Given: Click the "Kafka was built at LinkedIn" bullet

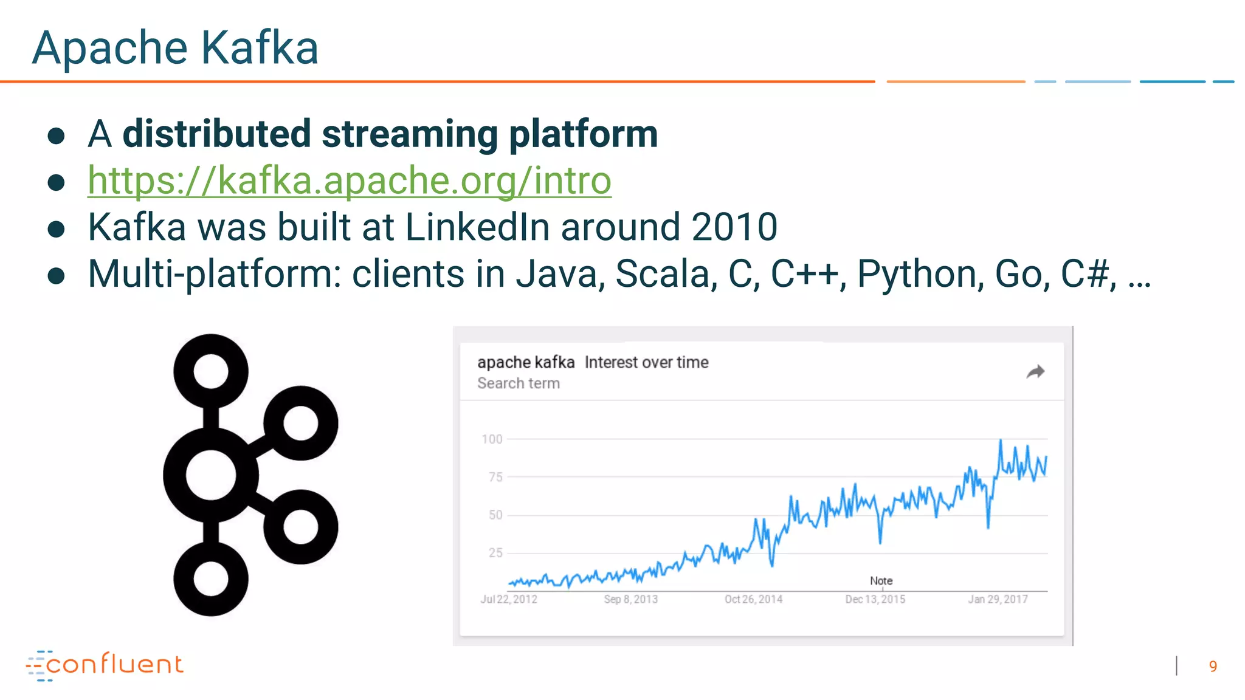Looking at the screenshot, I should [432, 227].
